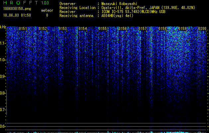
Task: Click the 0151 time marker
Action: [23, 29]
